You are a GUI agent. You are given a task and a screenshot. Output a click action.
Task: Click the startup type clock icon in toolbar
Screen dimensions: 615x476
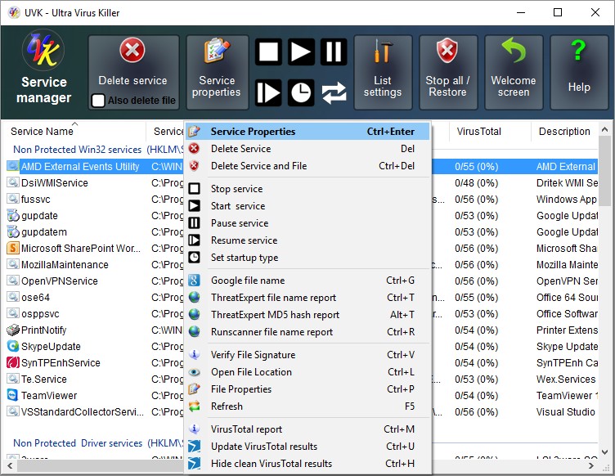coord(301,92)
